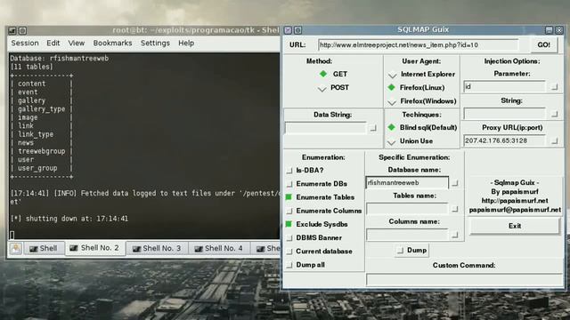Viewport: 570px width, 320px height.
Task: Close the SQLMAP Guix window
Action: (559, 30)
